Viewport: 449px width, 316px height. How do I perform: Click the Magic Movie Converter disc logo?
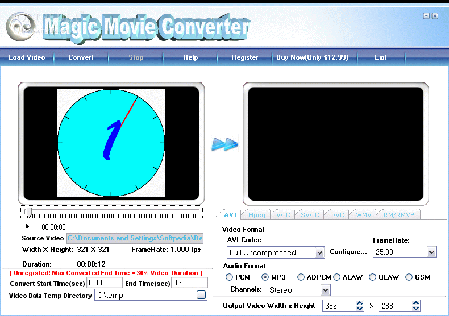click(x=20, y=27)
